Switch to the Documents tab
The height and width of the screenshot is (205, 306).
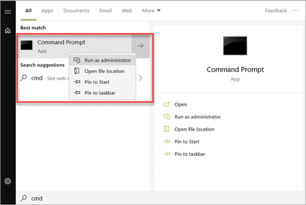(x=76, y=11)
